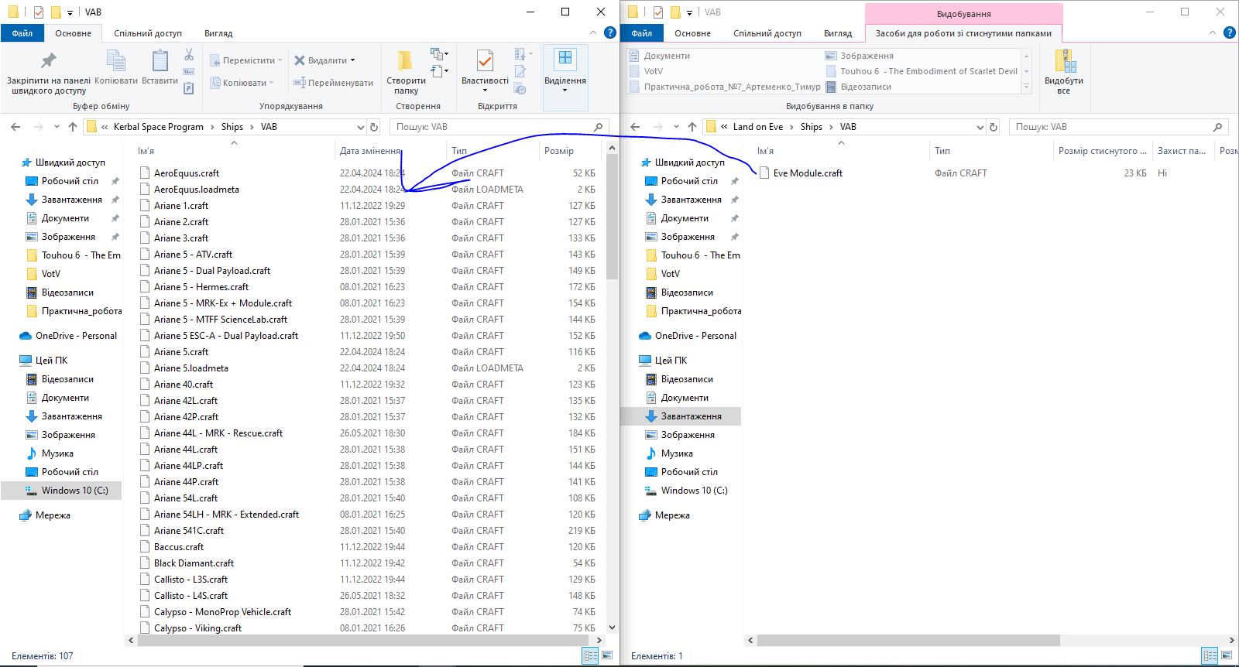Click the Edit file icon in Відкриття group

pos(520,72)
